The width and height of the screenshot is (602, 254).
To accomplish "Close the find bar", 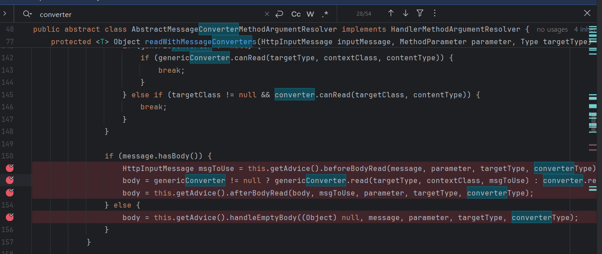I will click(x=587, y=13).
